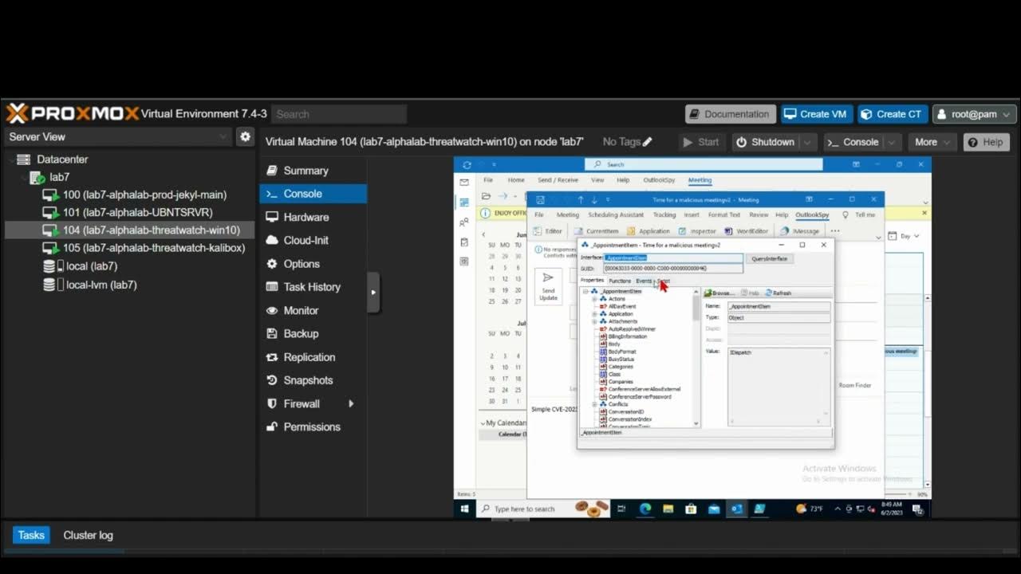Image resolution: width=1021 pixels, height=574 pixels.
Task: Open Scheduling Assistant tab in the meeting window
Action: pyautogui.click(x=616, y=214)
